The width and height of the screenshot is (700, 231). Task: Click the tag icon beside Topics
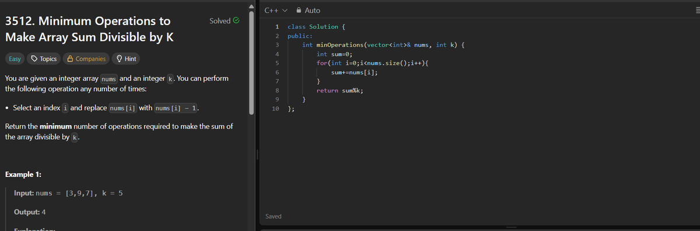tap(34, 59)
